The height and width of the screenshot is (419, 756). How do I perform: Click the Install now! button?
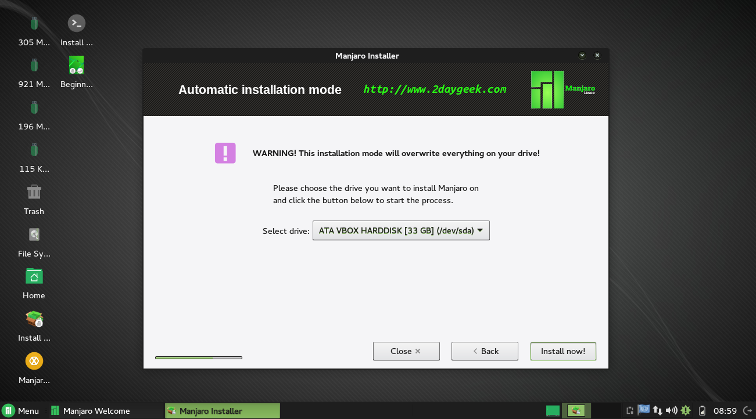[x=562, y=351]
